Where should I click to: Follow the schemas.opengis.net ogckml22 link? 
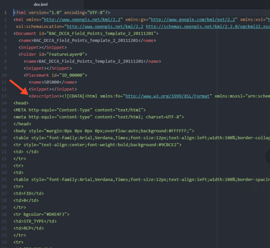(208, 27)
